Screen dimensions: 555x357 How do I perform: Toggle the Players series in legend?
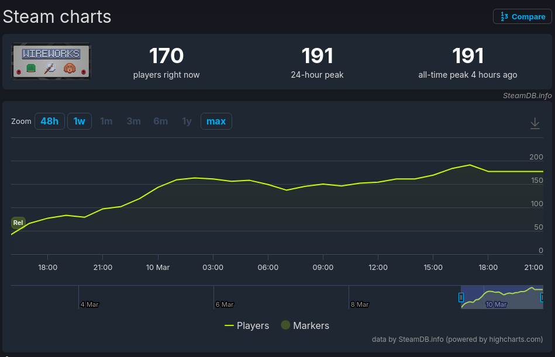coord(247,325)
